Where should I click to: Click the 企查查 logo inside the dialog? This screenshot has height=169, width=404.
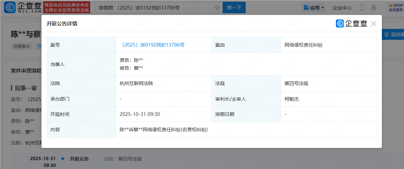pyautogui.click(x=352, y=23)
